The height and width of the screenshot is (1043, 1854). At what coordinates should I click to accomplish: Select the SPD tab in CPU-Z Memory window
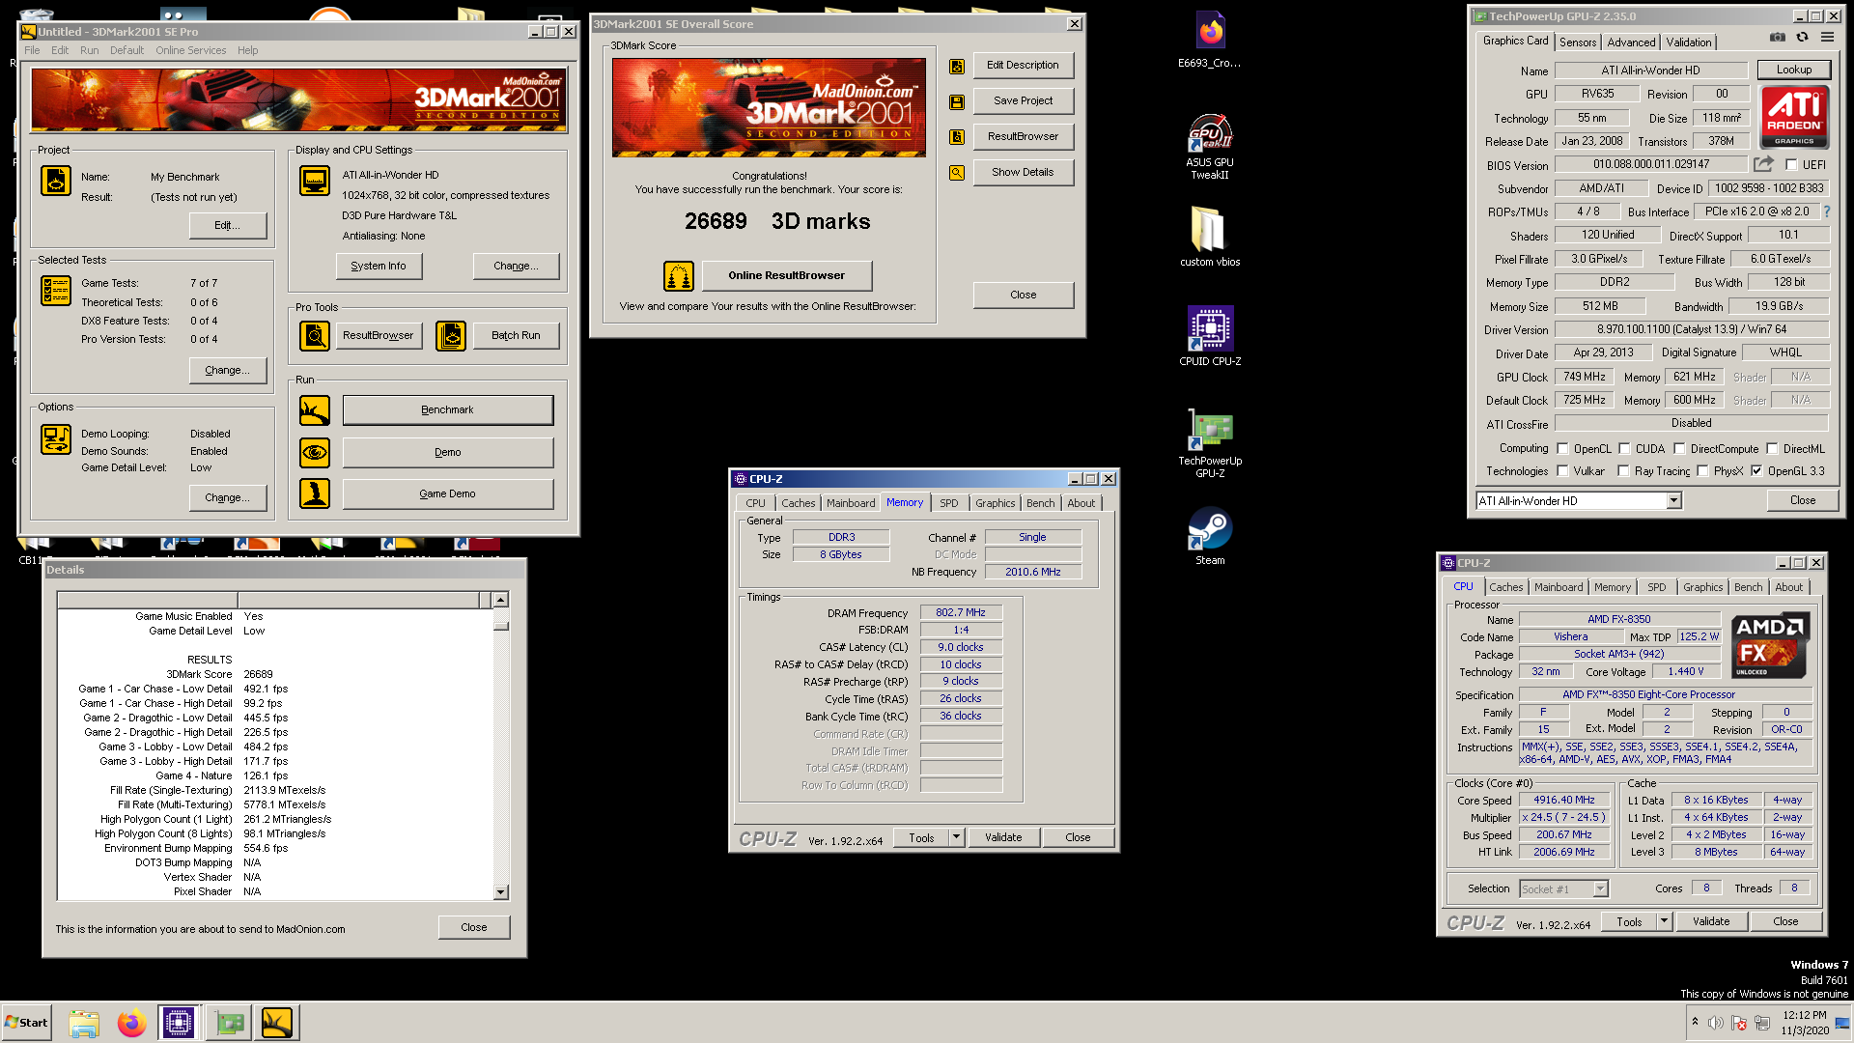tap(949, 503)
